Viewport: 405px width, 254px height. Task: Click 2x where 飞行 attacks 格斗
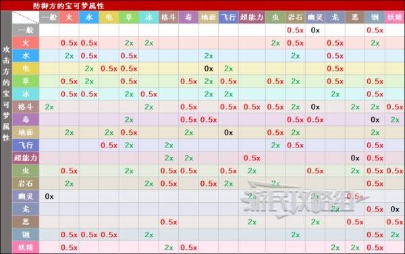[x=169, y=146]
